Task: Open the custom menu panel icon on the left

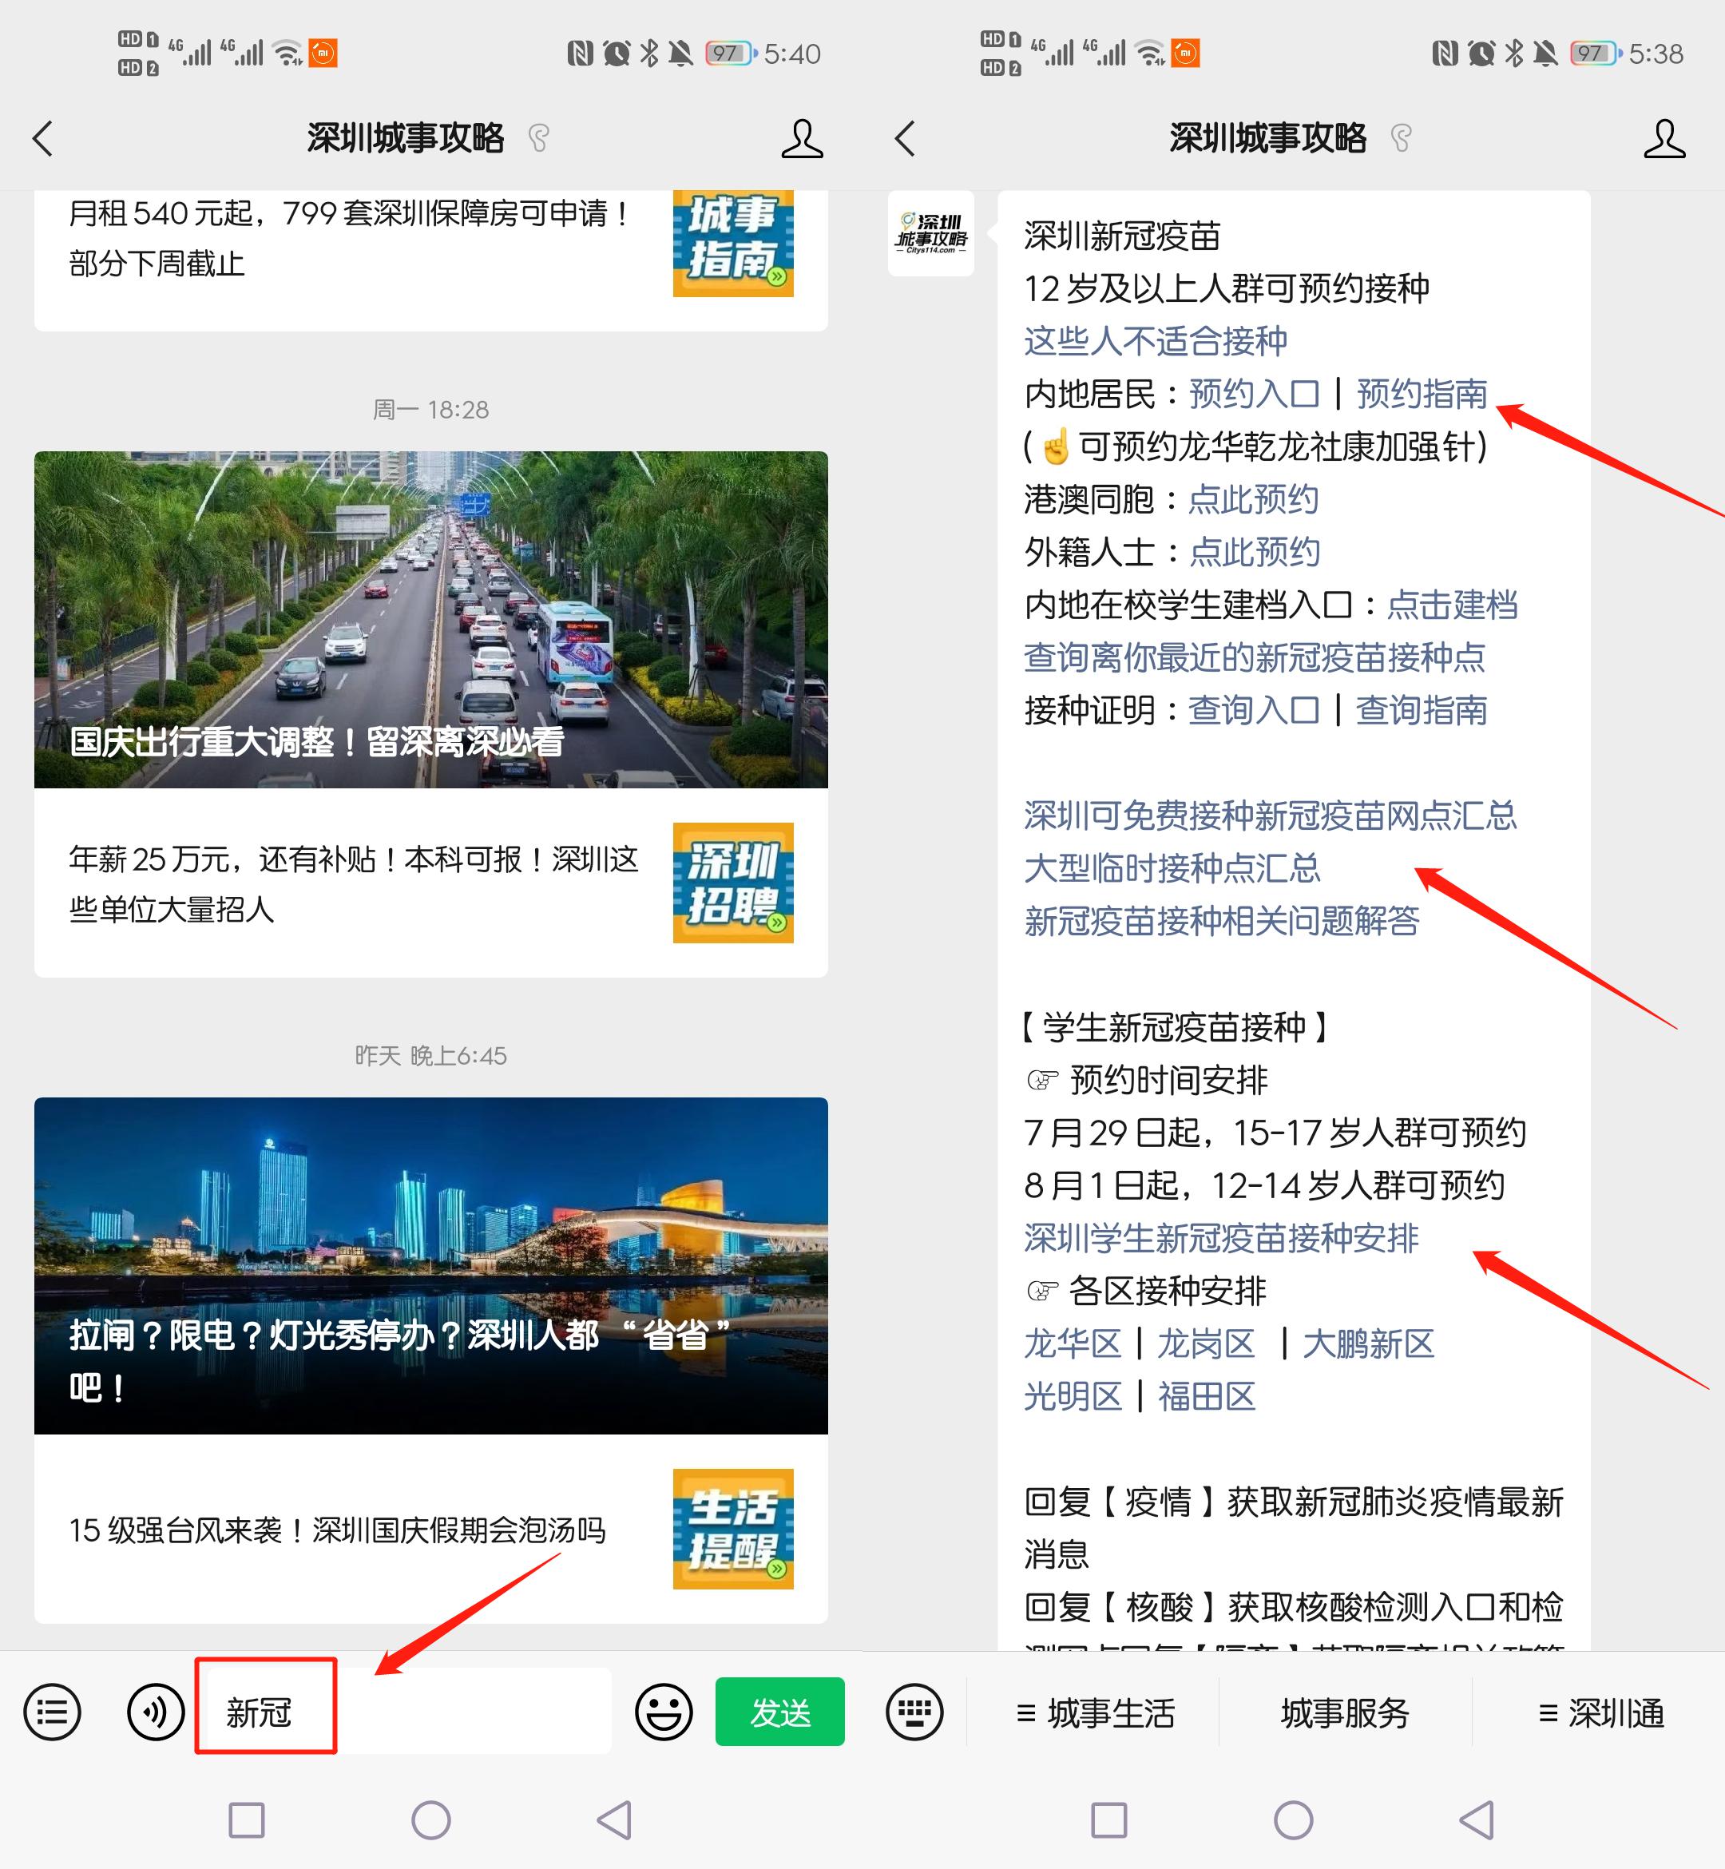Action: coord(52,1713)
